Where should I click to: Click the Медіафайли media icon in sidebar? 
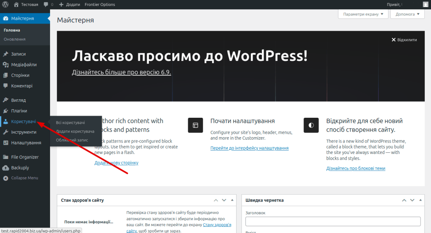(5, 65)
